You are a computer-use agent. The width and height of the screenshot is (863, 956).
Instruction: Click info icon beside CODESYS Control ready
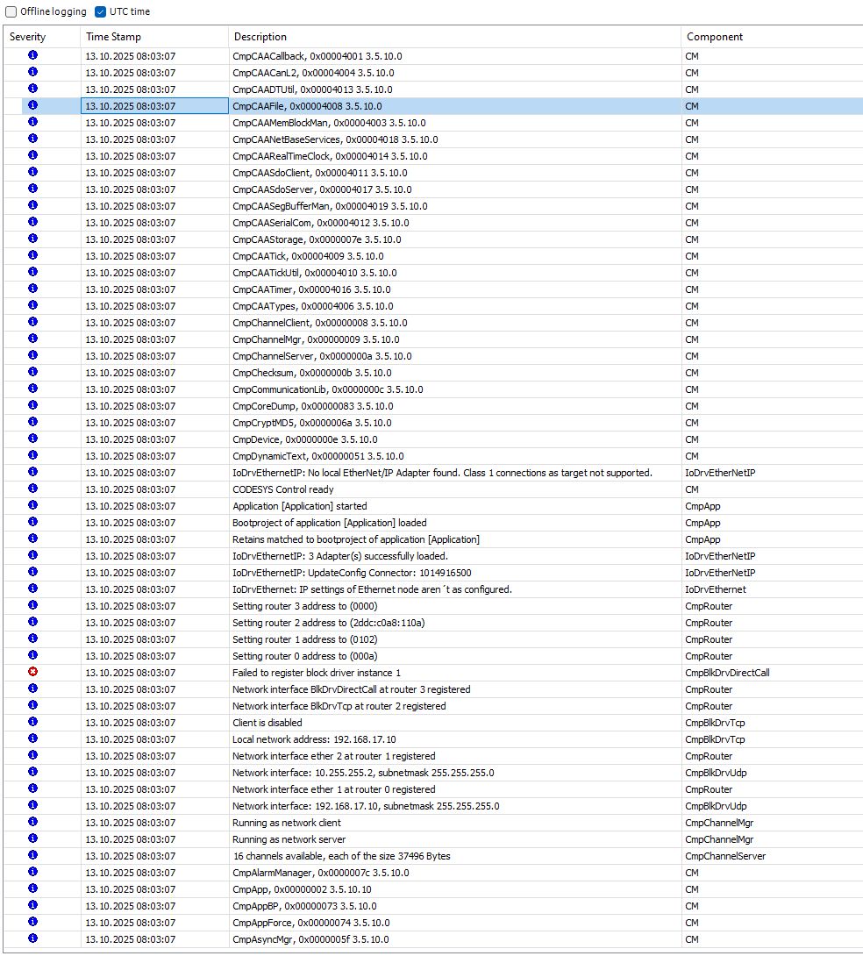click(x=33, y=489)
